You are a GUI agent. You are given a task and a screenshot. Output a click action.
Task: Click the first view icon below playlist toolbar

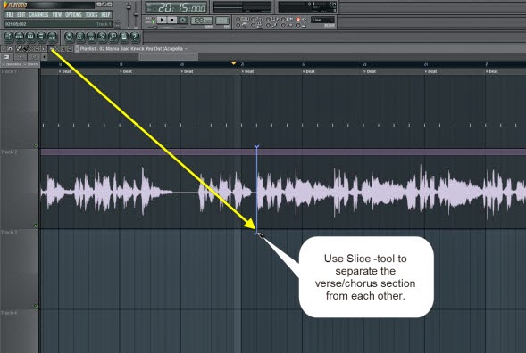[6, 57]
